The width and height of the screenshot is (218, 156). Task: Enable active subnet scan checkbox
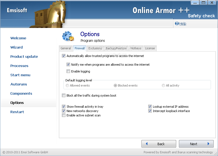click(x=64, y=115)
